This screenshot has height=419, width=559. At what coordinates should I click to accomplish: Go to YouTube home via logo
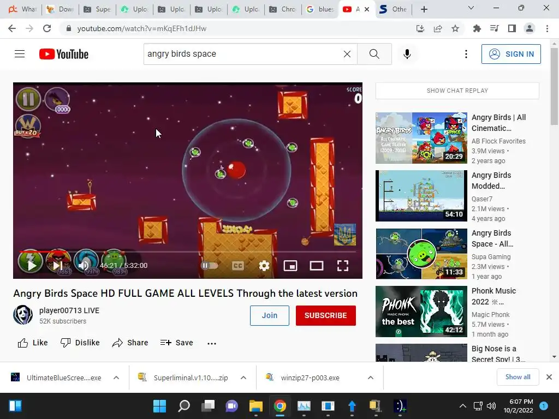[x=64, y=54]
